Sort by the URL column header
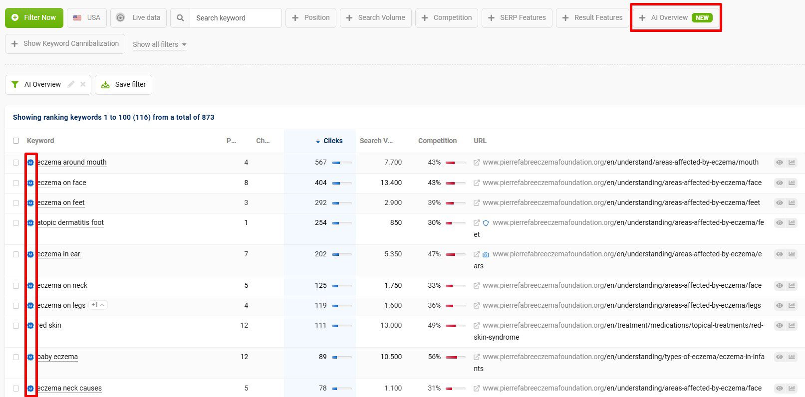This screenshot has width=805, height=397. click(480, 141)
